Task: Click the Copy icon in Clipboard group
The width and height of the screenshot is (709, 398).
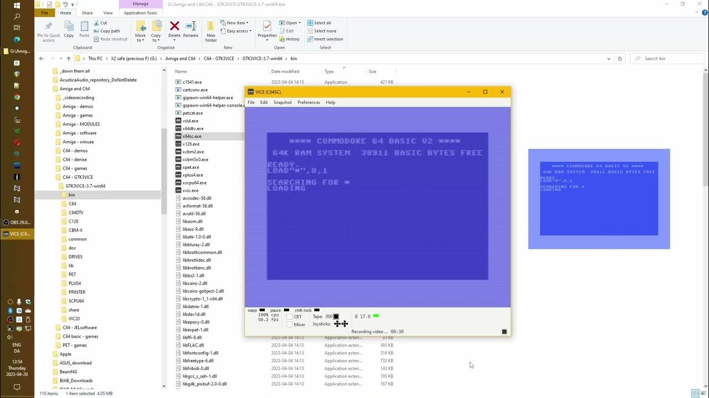Action: (x=69, y=27)
